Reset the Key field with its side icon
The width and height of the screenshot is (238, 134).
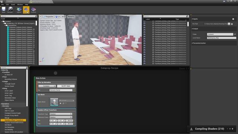(x=74, y=90)
